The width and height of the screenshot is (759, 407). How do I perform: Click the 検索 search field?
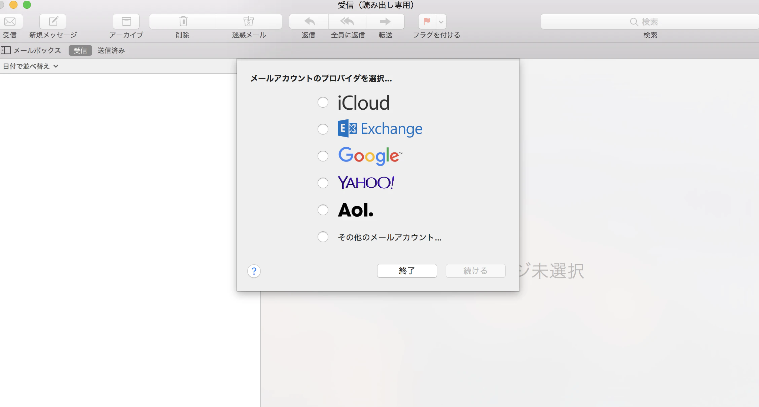tap(650, 22)
